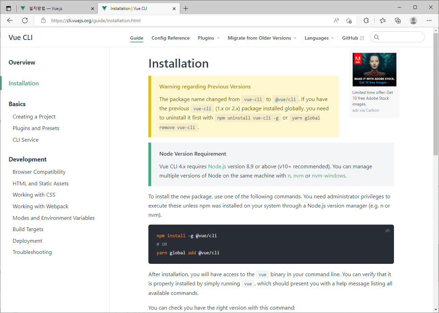Click the Development sidebar heading
This screenshot has height=313, width=439.
point(28,159)
